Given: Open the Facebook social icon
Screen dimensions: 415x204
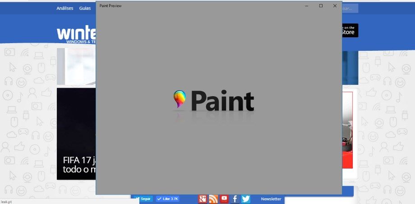Looking at the screenshot, I should (x=235, y=199).
